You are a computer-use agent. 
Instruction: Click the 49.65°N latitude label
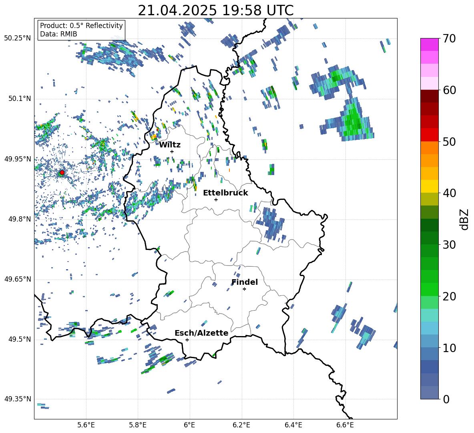tap(17, 279)
